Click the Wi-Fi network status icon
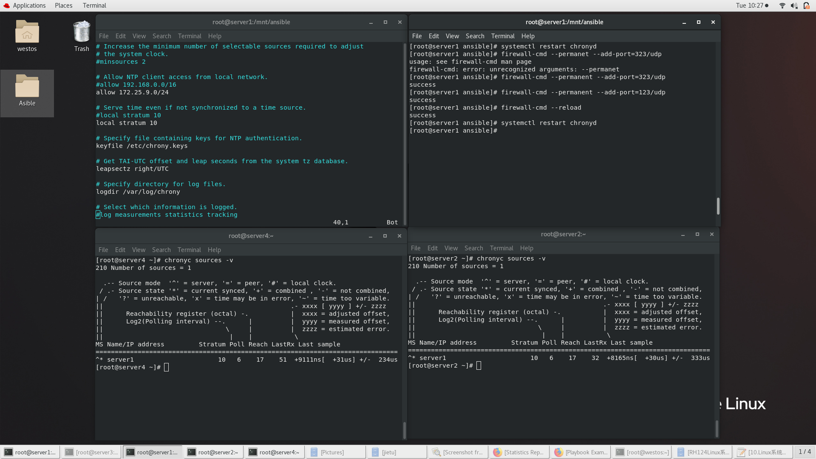 coord(782,6)
